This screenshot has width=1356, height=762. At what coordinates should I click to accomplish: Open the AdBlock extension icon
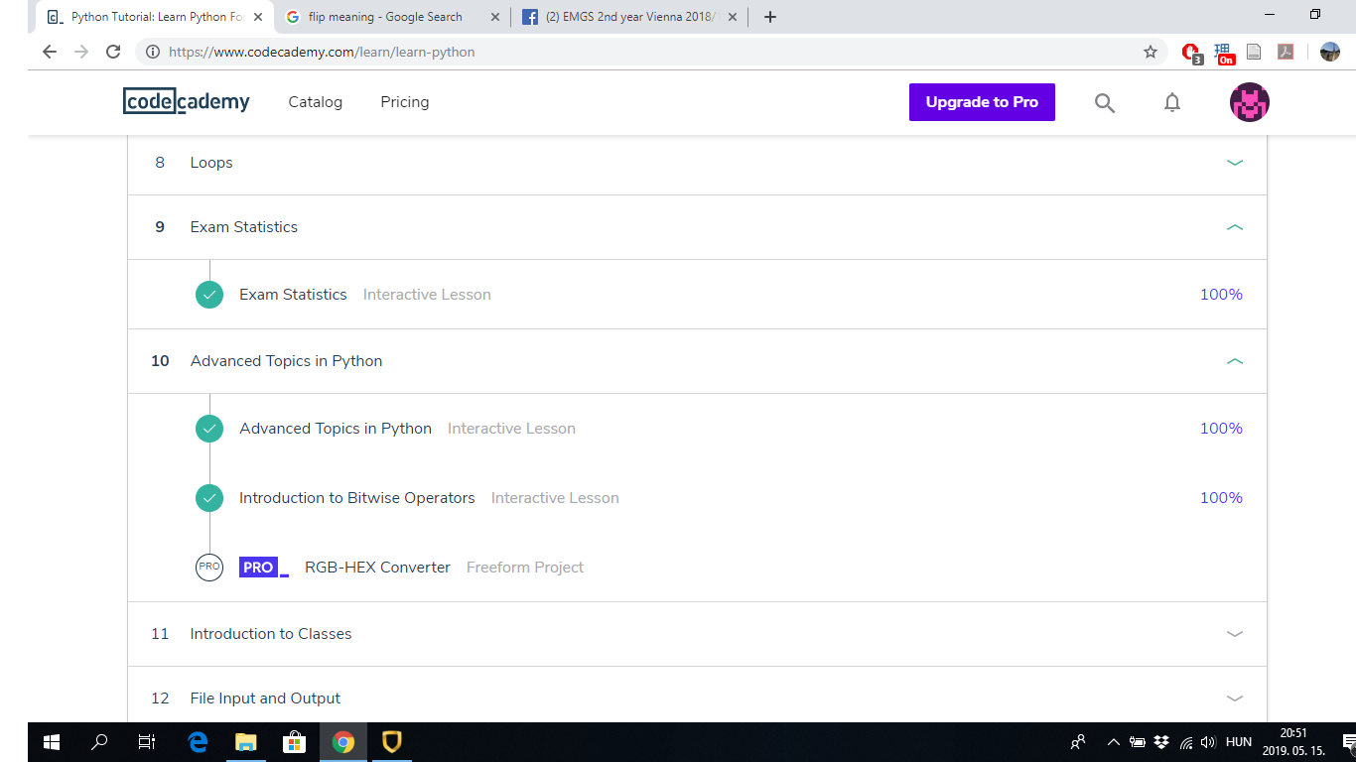[1192, 53]
